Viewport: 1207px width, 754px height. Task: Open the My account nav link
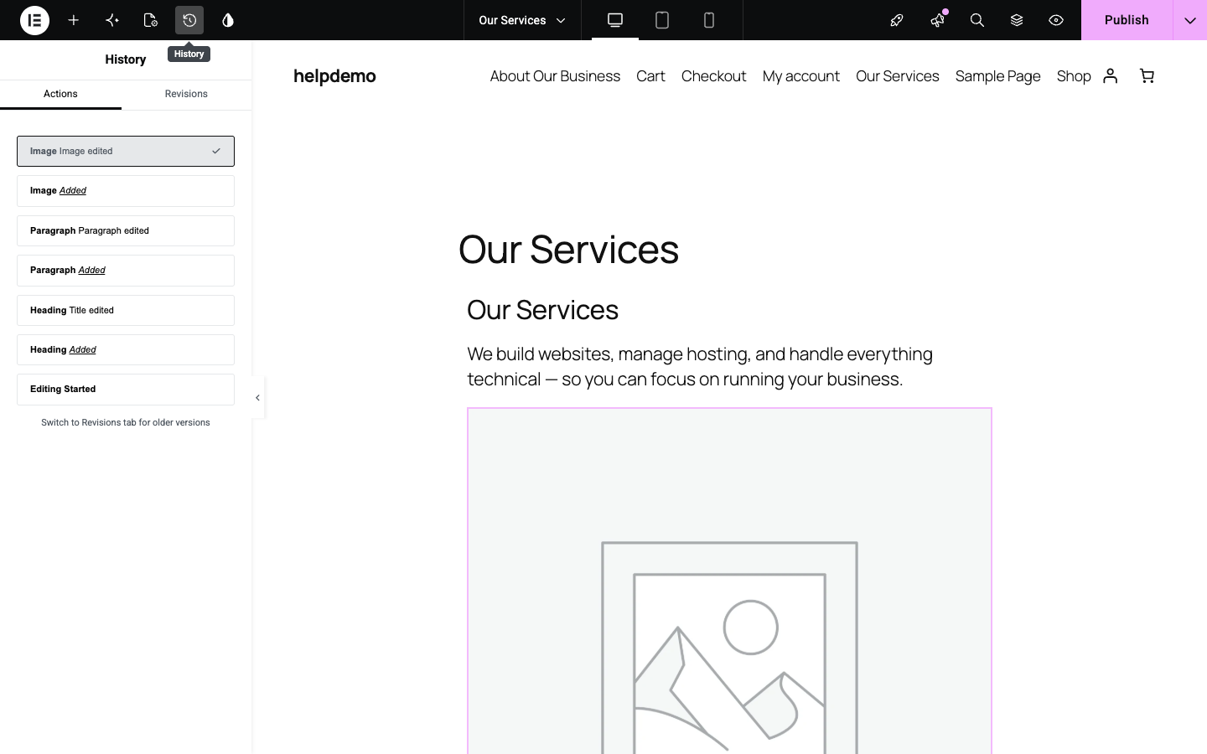pyautogui.click(x=801, y=76)
